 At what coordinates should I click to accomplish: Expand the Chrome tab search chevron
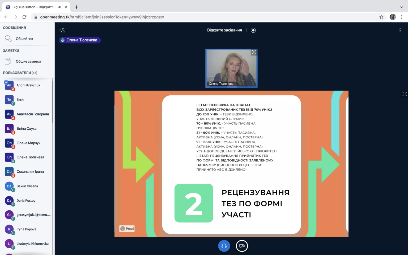[401, 7]
